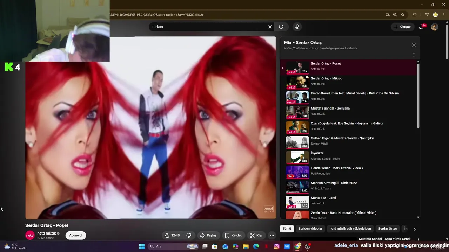Open File Explorer from the taskbar

(x=246, y=246)
